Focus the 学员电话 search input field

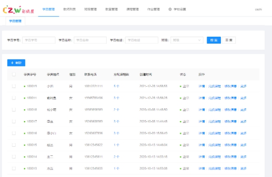(x=142, y=40)
